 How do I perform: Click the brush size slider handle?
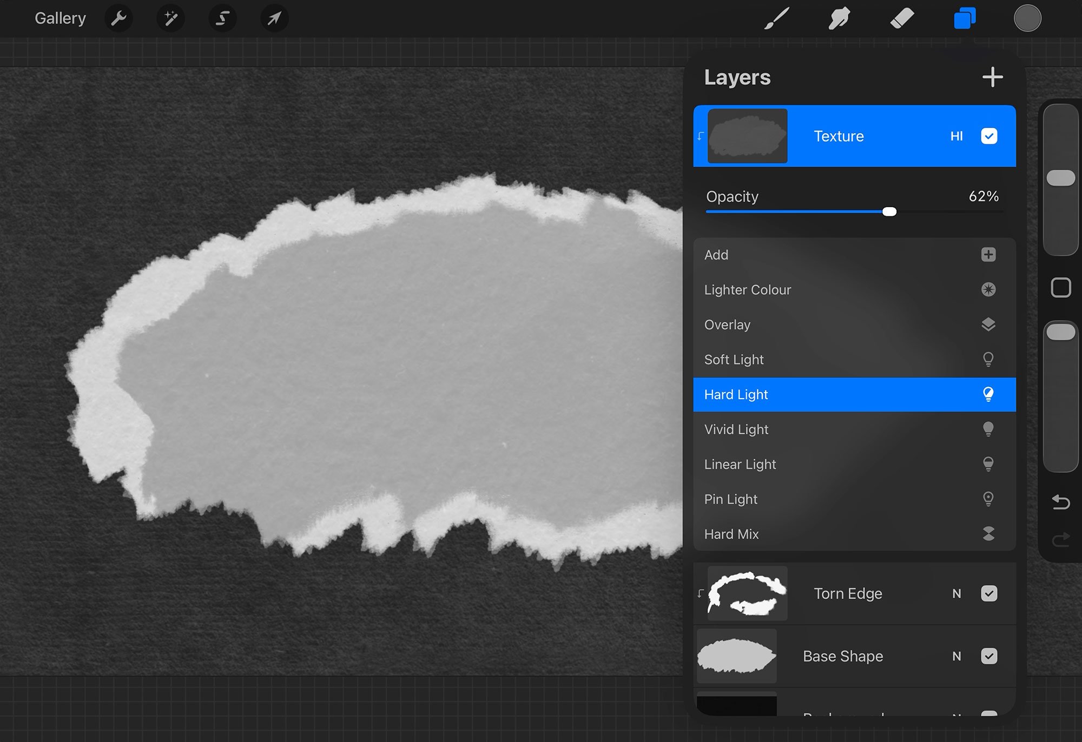(x=1060, y=178)
